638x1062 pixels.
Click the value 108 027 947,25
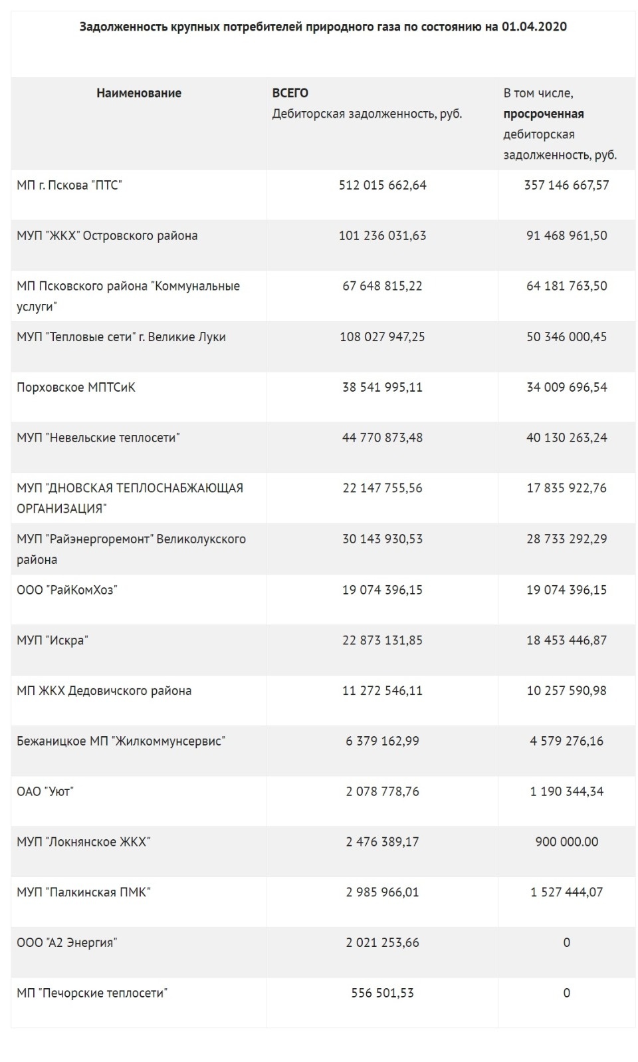[382, 337]
